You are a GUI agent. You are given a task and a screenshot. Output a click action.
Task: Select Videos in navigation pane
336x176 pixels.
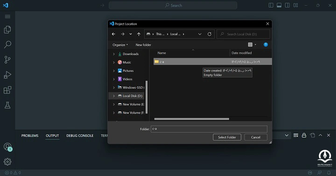click(x=125, y=79)
